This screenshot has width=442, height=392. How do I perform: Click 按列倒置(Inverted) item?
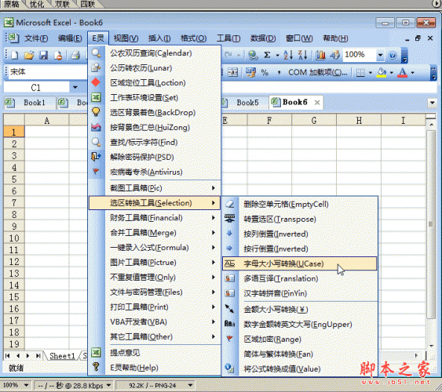[x=300, y=234]
